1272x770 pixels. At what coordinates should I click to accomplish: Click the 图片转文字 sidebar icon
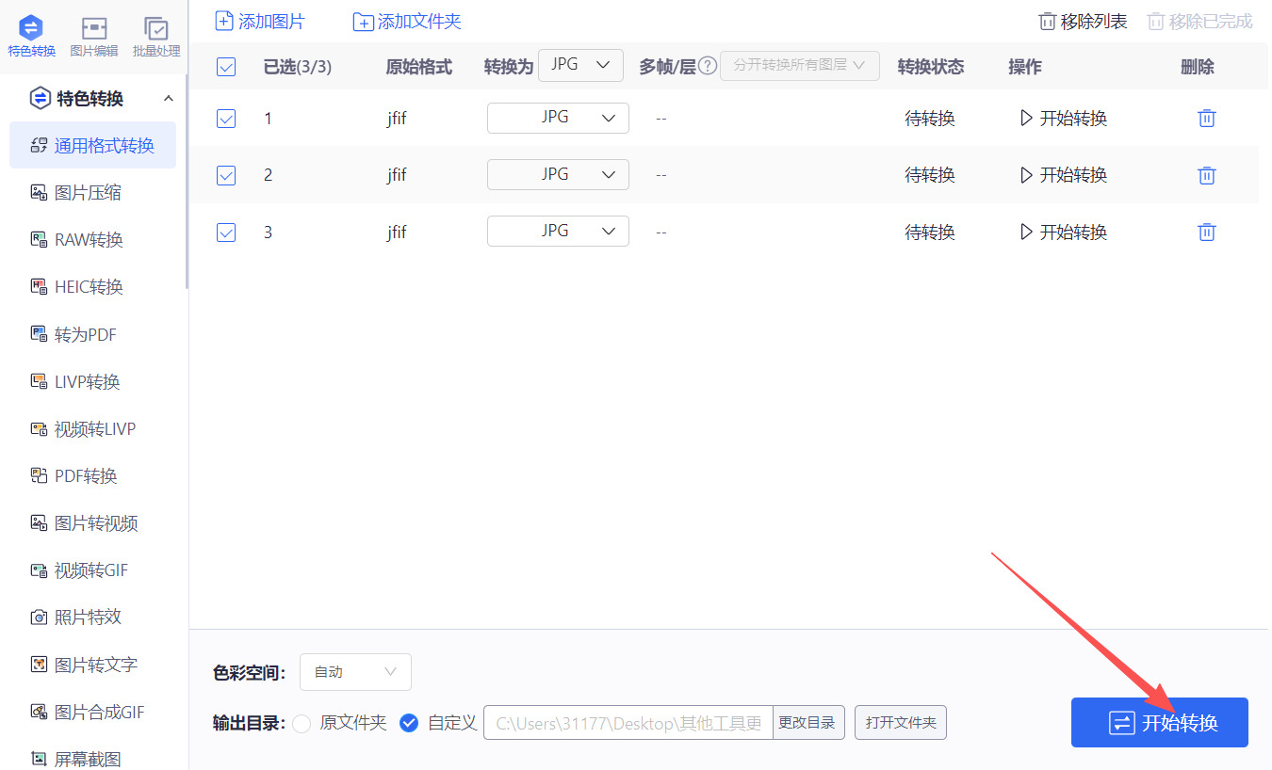pos(39,665)
